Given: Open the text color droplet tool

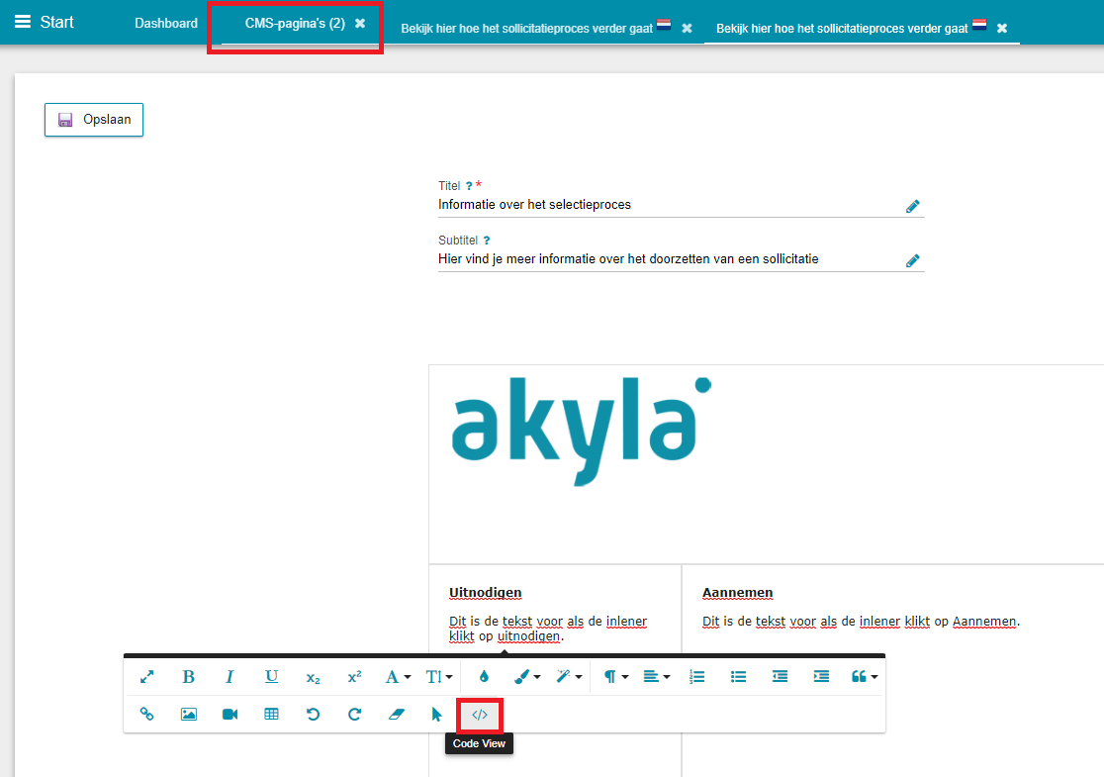Looking at the screenshot, I should [484, 677].
